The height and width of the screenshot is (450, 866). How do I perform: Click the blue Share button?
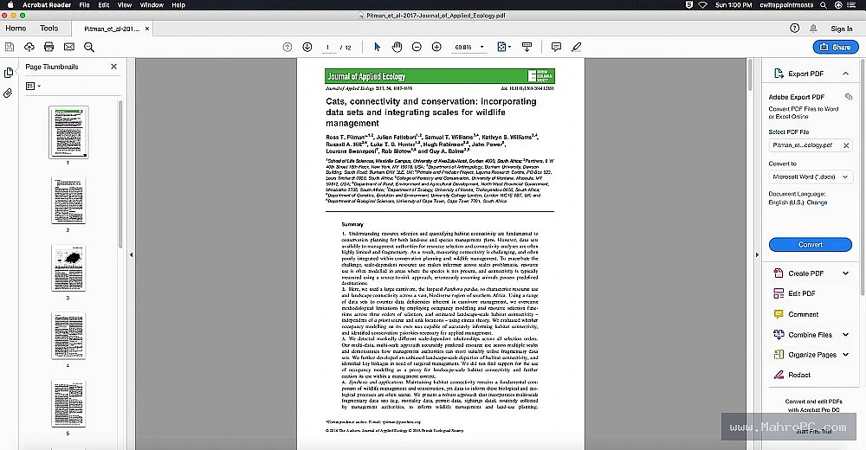pyautogui.click(x=836, y=47)
